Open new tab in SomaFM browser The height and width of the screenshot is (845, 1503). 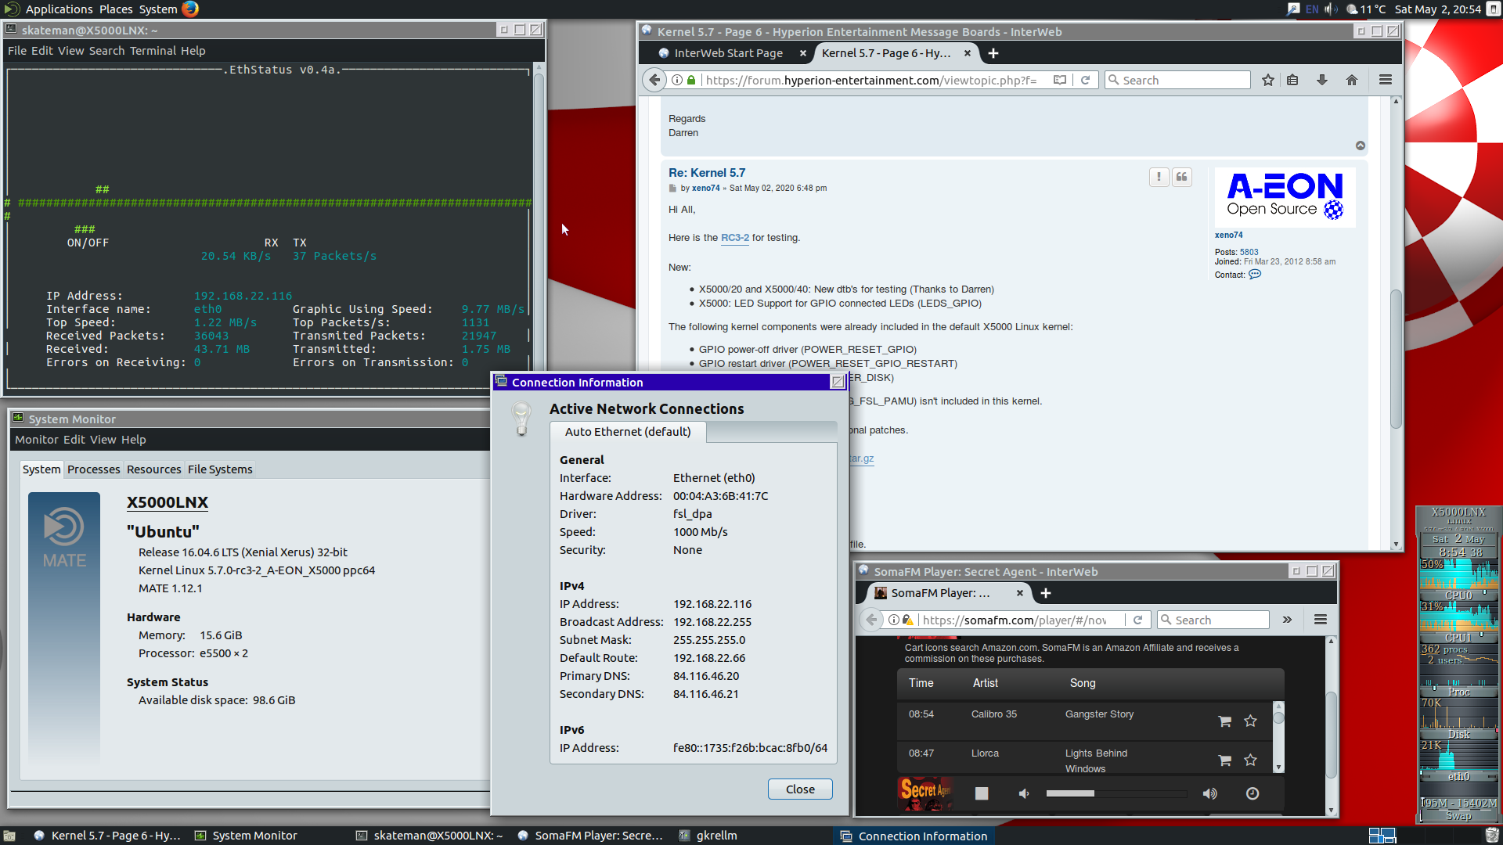click(1045, 593)
